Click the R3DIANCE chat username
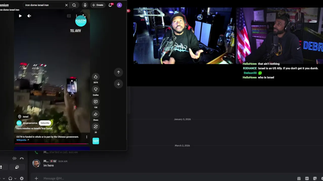The image size is (323, 181). point(250,68)
